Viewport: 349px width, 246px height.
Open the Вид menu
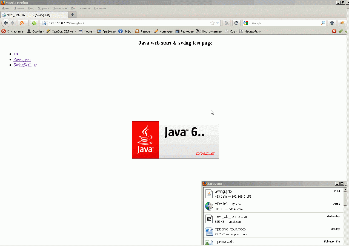coord(31,8)
